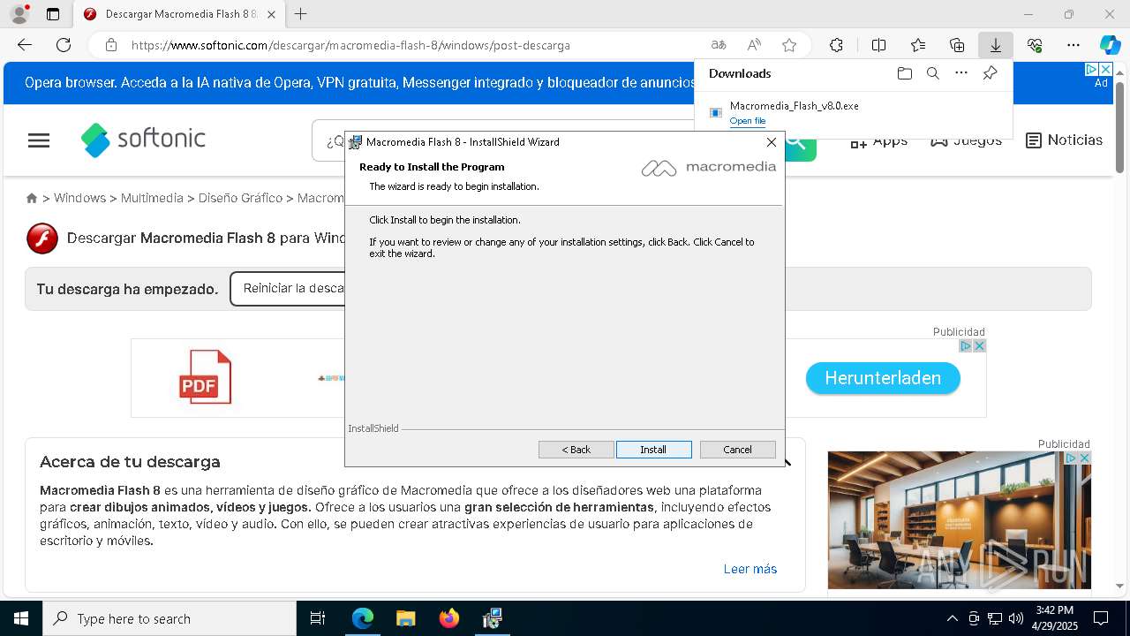Open Task View on taskbar
The height and width of the screenshot is (636, 1130).
click(x=318, y=618)
